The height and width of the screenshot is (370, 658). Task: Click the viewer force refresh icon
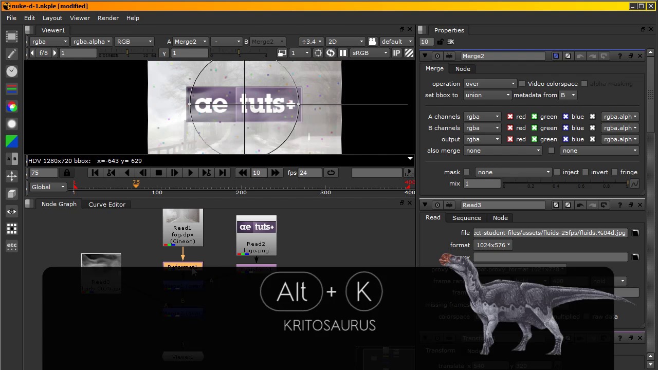(x=331, y=53)
